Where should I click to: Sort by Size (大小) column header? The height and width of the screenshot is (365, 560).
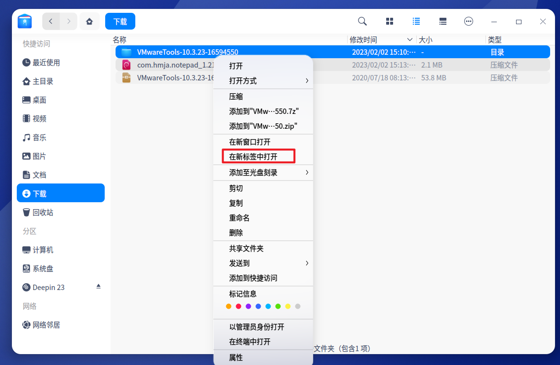(x=451, y=39)
